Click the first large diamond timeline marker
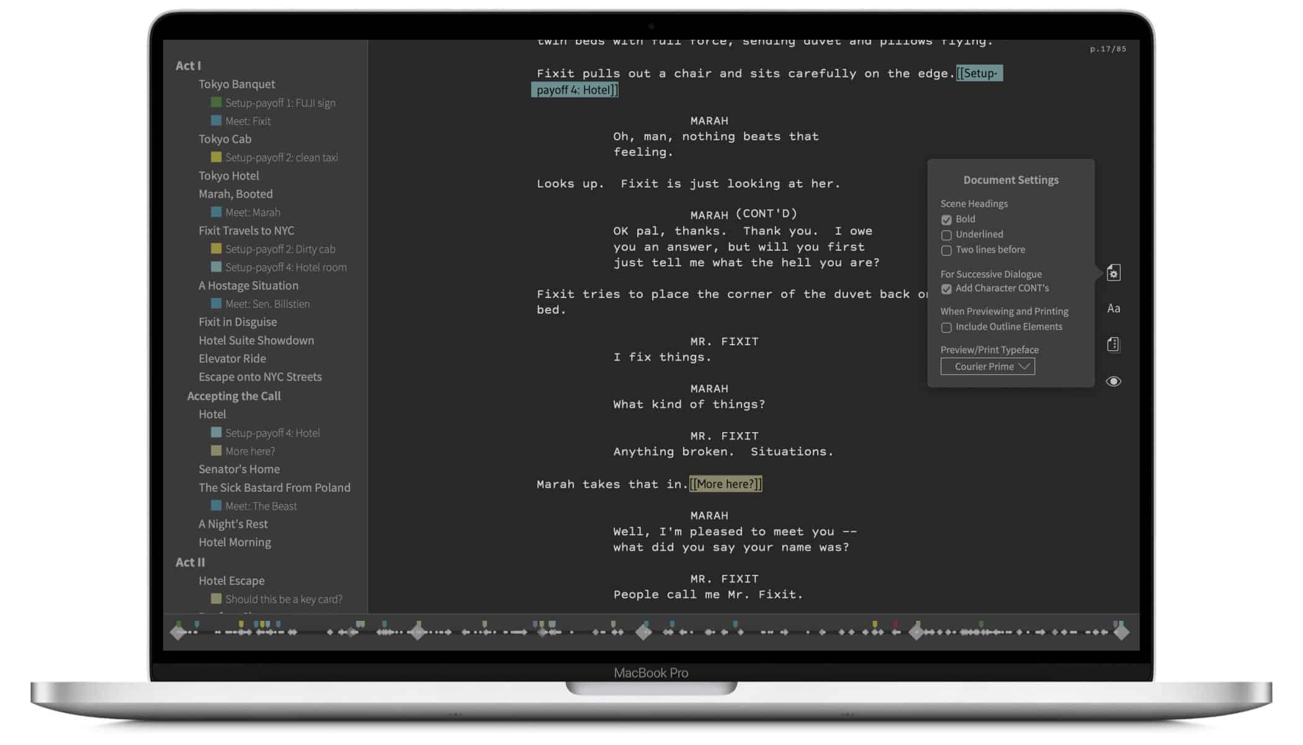 (x=179, y=633)
